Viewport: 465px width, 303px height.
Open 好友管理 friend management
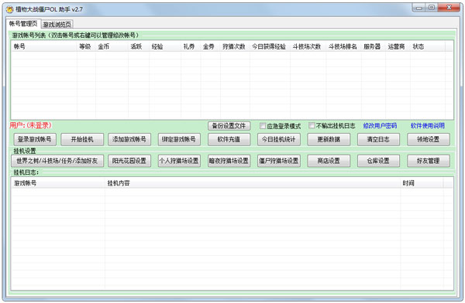point(429,161)
